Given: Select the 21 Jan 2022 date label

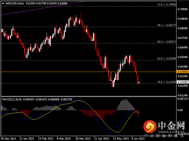Looking at the screenshot, I should [27, 139].
